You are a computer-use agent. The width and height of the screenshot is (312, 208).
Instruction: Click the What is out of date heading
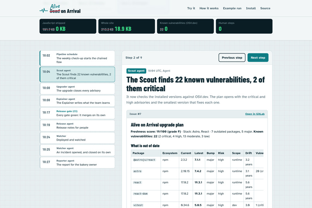point(145,146)
